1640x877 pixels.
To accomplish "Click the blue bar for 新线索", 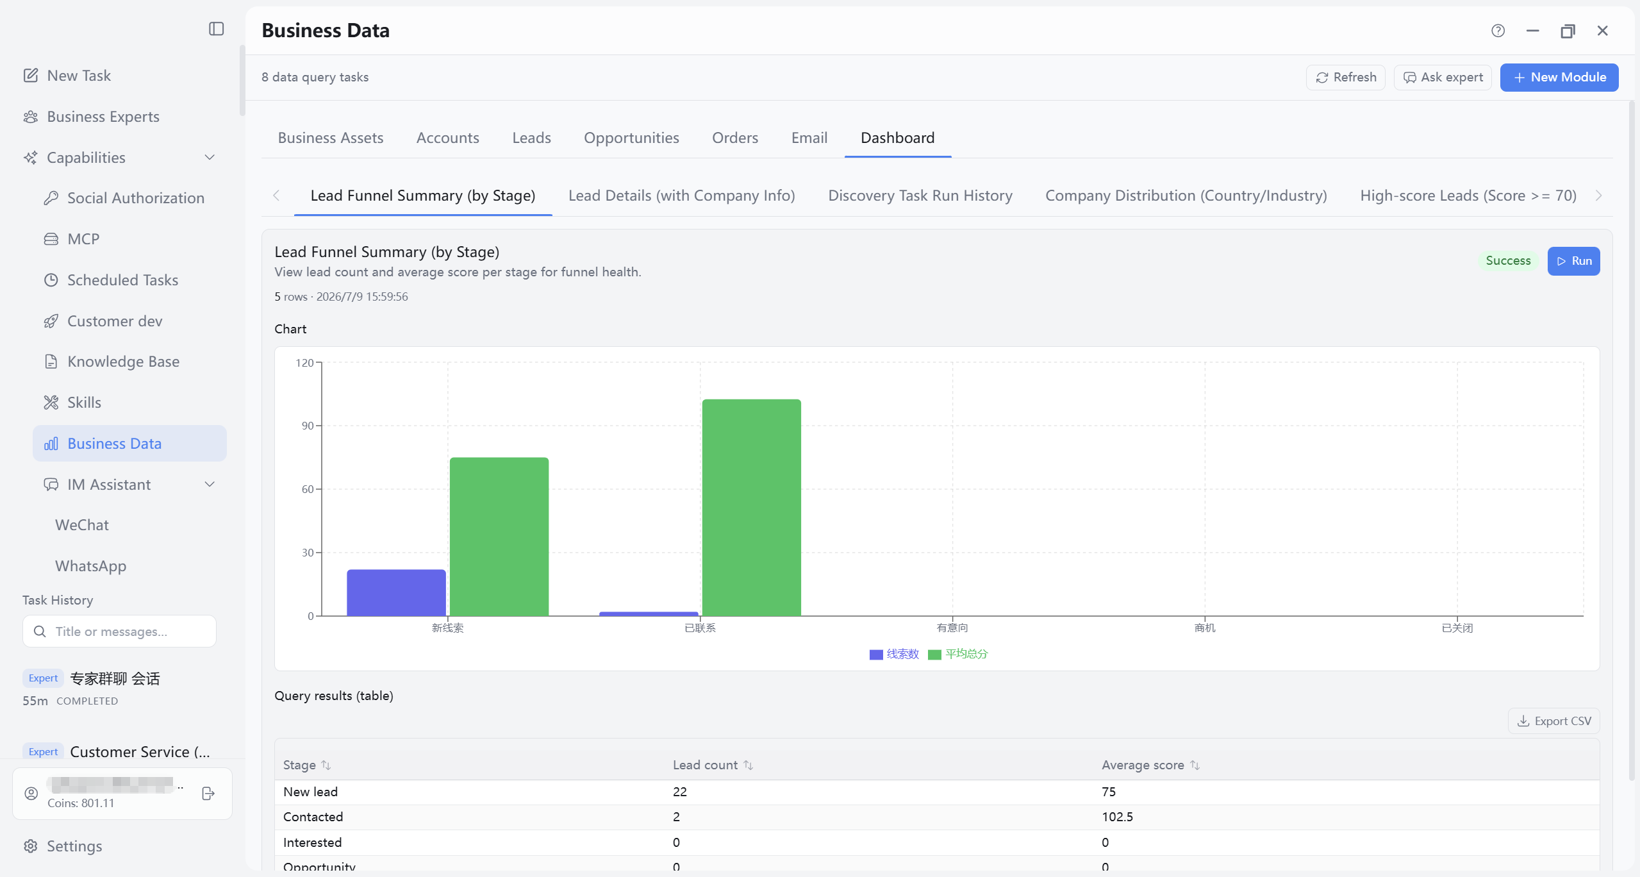I will [x=396, y=593].
